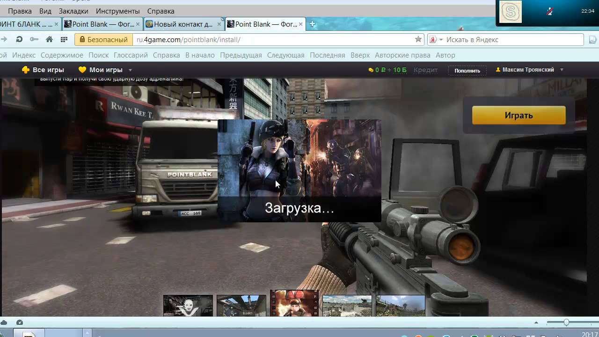Go to the browser home page icon
Screen dimensions: 599x337
pyautogui.click(x=49, y=39)
